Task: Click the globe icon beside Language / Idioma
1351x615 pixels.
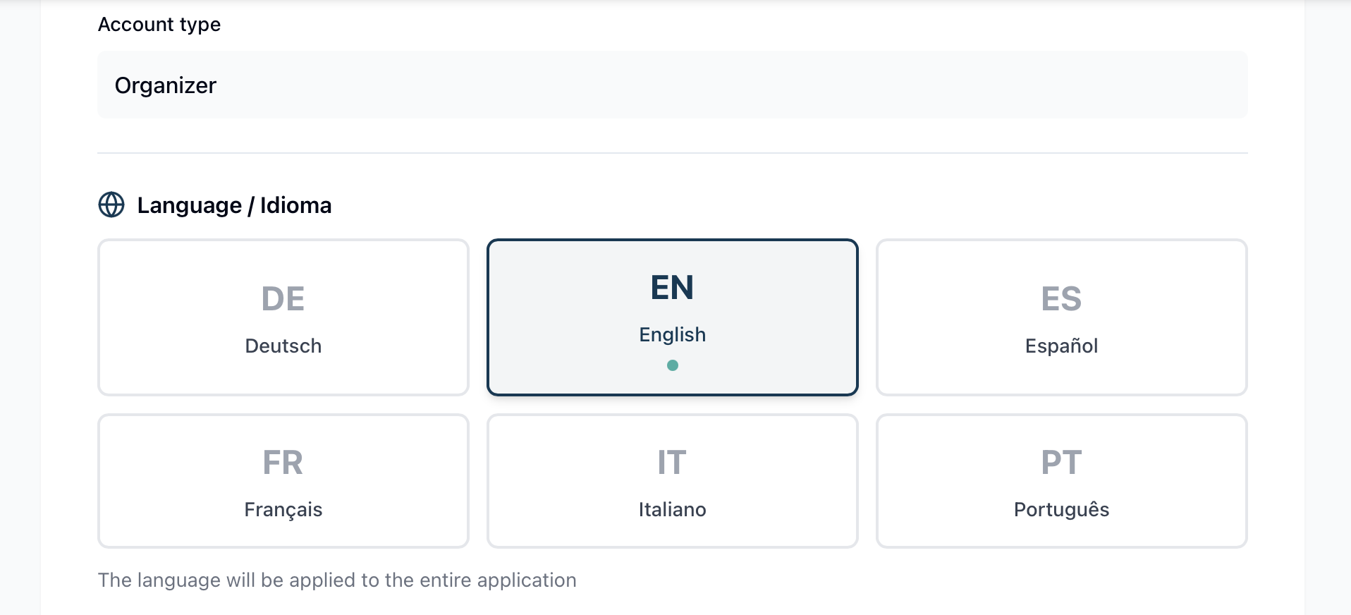Action: tap(111, 205)
